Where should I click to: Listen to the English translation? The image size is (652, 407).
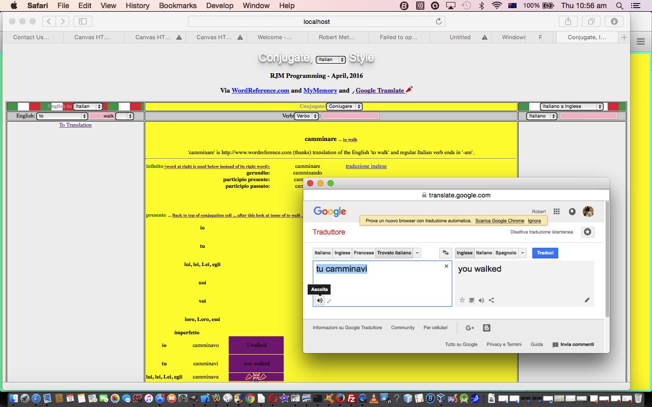point(481,300)
